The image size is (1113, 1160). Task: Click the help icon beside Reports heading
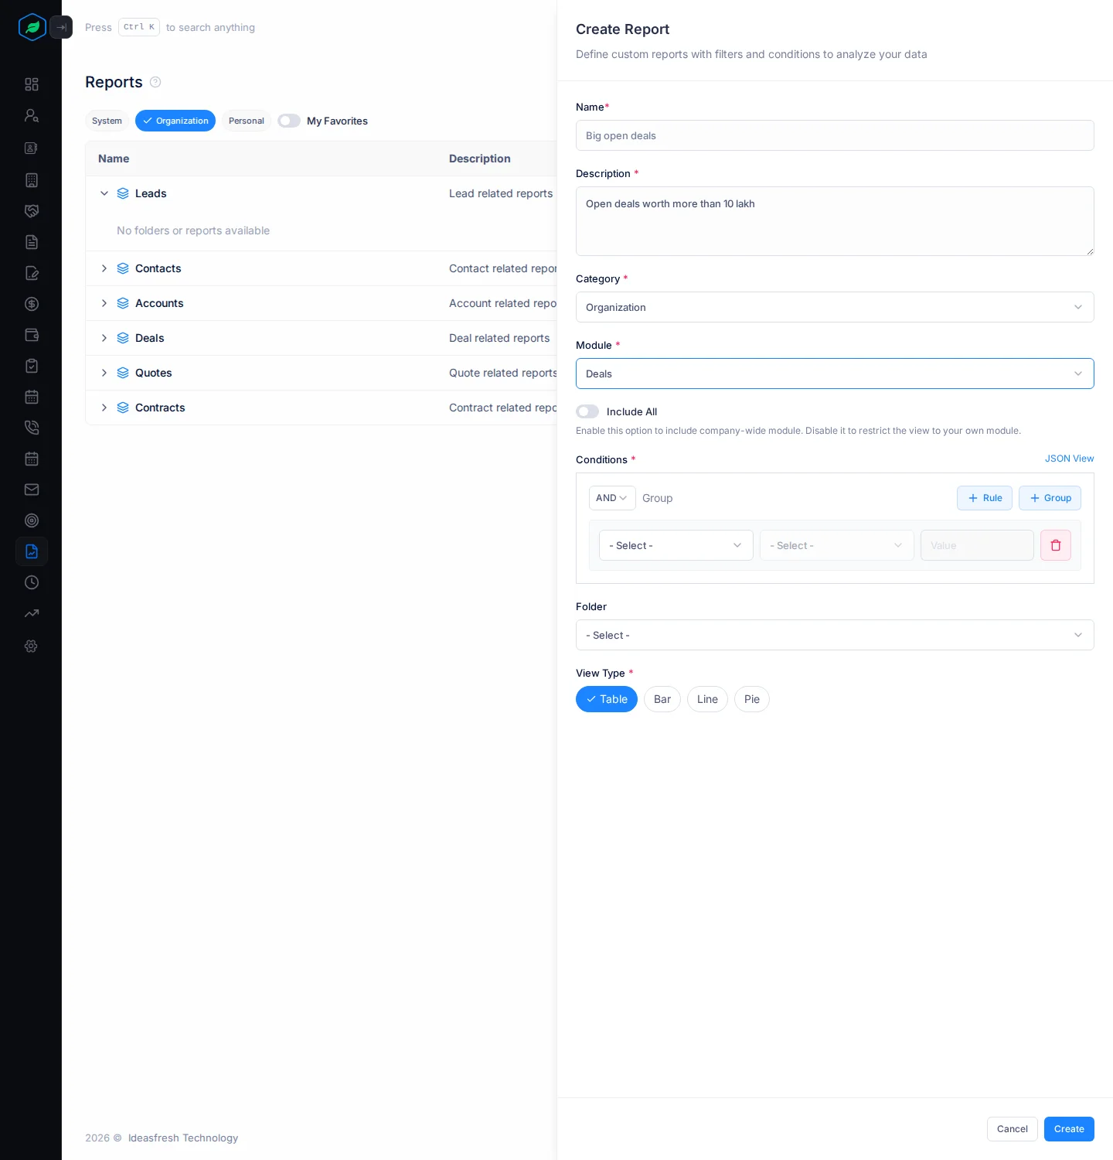point(155,82)
